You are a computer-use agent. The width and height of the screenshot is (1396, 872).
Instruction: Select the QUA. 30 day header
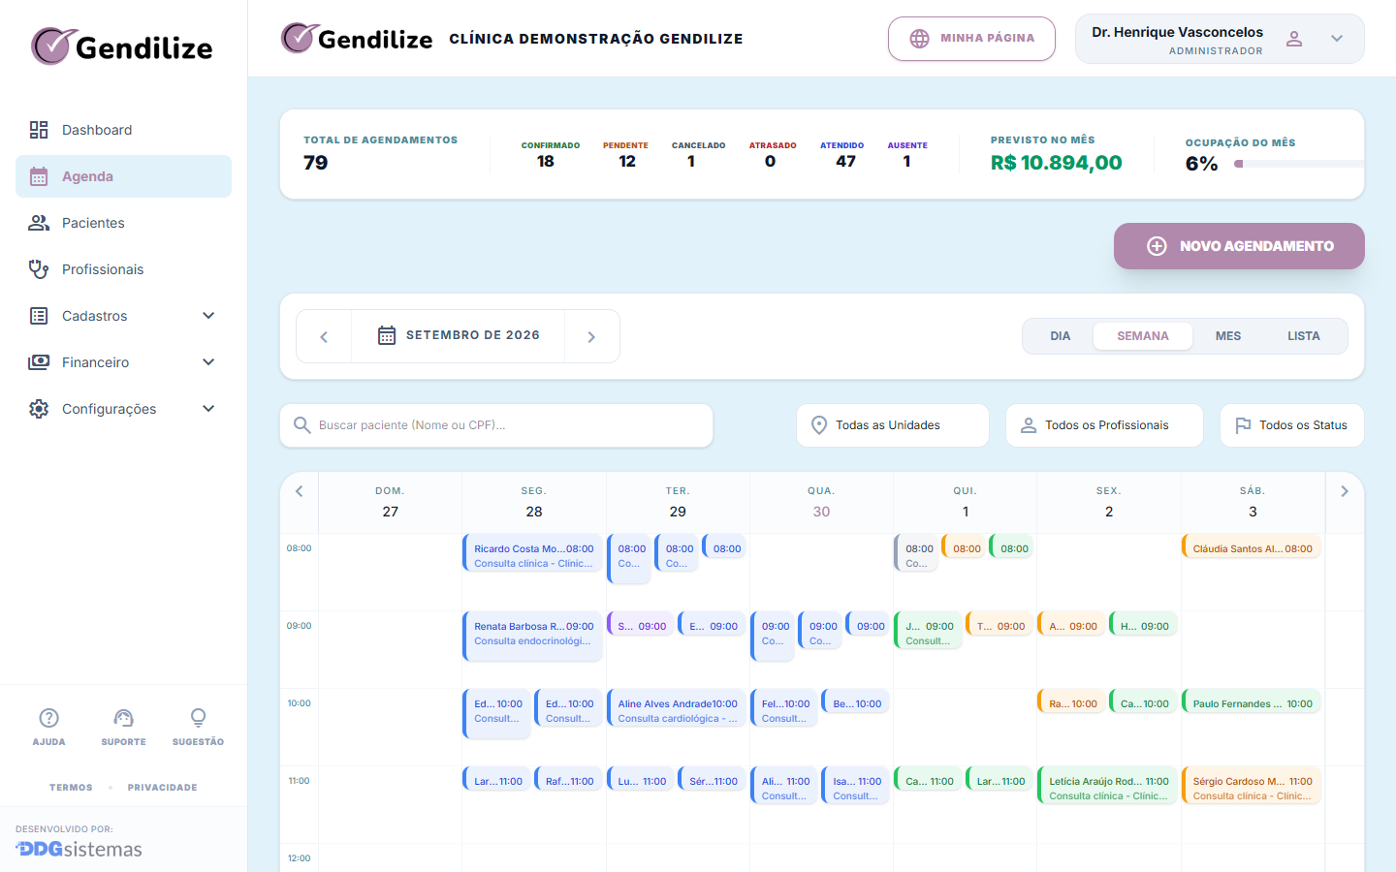[821, 502]
